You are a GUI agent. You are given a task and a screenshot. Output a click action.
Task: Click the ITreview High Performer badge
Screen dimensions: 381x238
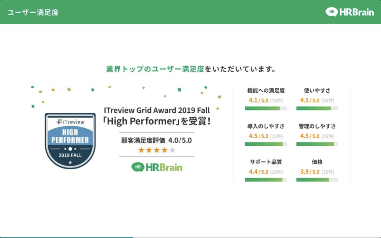pos(70,141)
